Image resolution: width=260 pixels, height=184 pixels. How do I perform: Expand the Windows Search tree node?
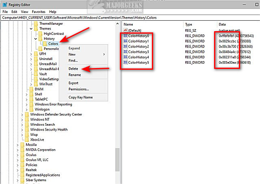[x=22, y=124]
